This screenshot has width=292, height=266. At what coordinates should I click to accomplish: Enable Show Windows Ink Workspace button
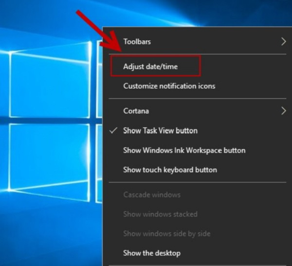tap(184, 150)
